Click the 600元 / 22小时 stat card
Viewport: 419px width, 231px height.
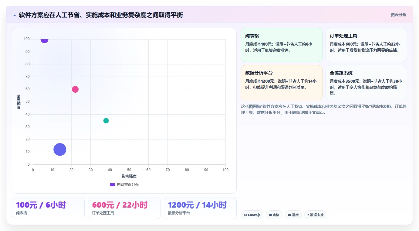(x=124, y=208)
